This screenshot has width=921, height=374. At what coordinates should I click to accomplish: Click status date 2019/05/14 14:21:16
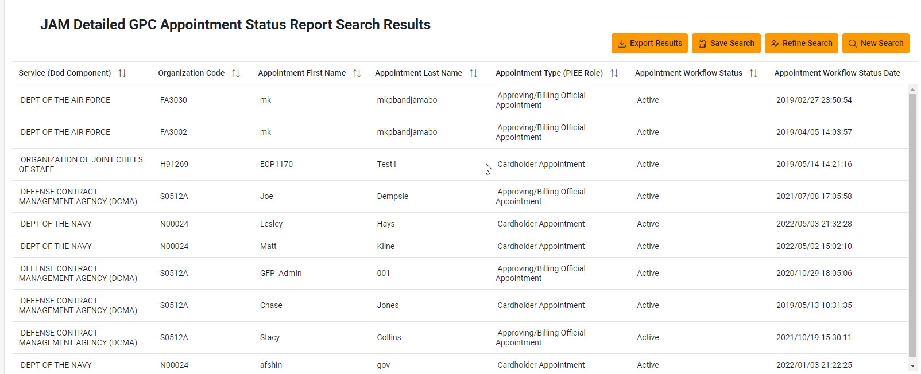pos(814,164)
